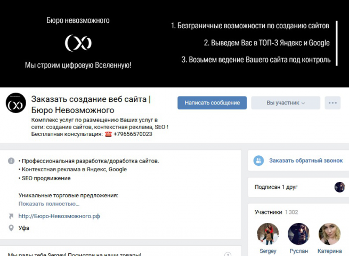Image resolution: width=349 pixels, height=256 pixels.
Task: Click banner line Безграничные возможности по созданию сайтов
Action: [x=250, y=26]
